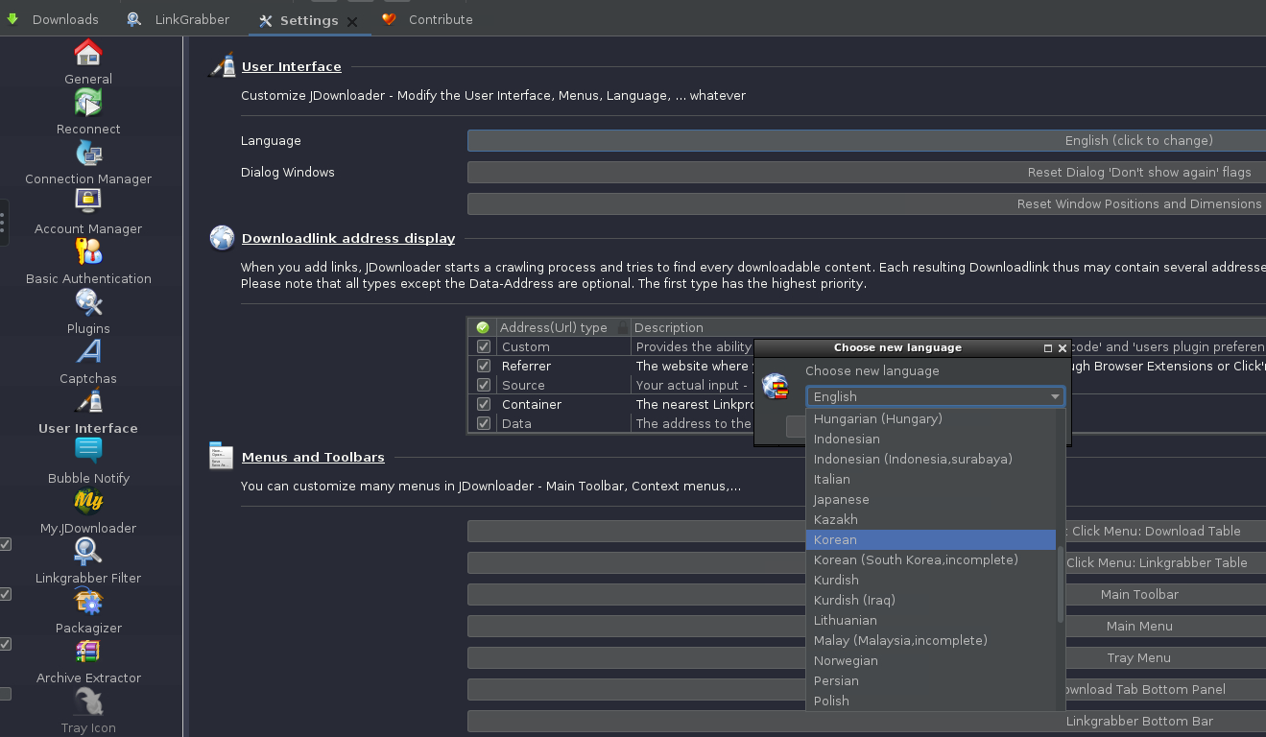The height and width of the screenshot is (737, 1266).
Task: Toggle checkbox beside Linkgrabber Filter
Action: 5,544
